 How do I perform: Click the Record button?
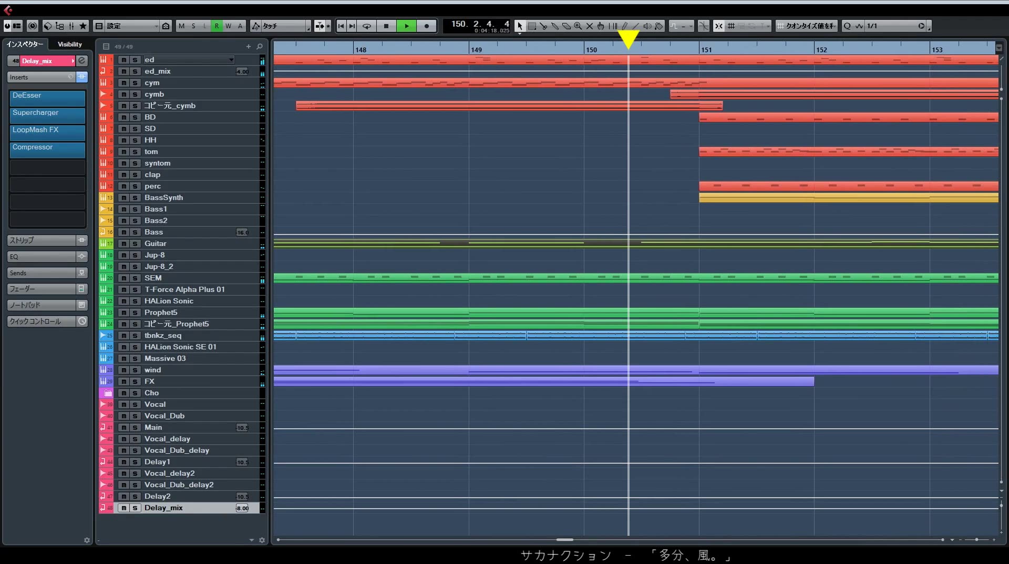coord(427,26)
